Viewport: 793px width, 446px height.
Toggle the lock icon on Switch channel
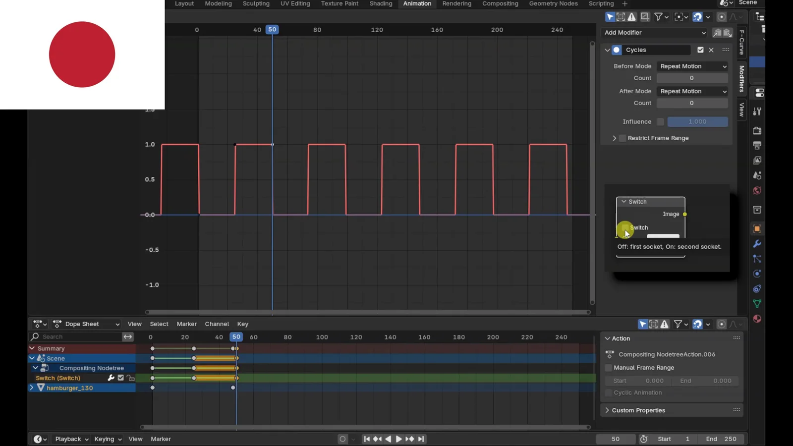131,378
